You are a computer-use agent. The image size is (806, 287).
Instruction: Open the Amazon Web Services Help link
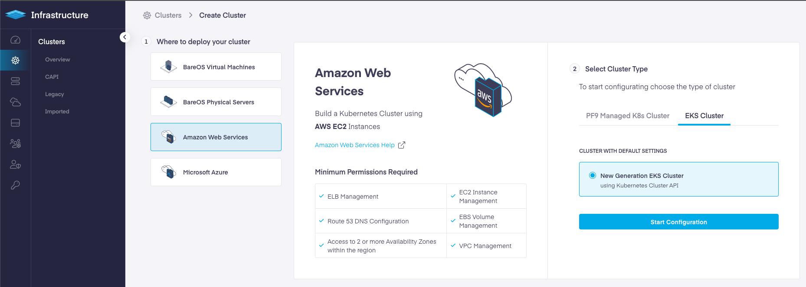click(354, 145)
